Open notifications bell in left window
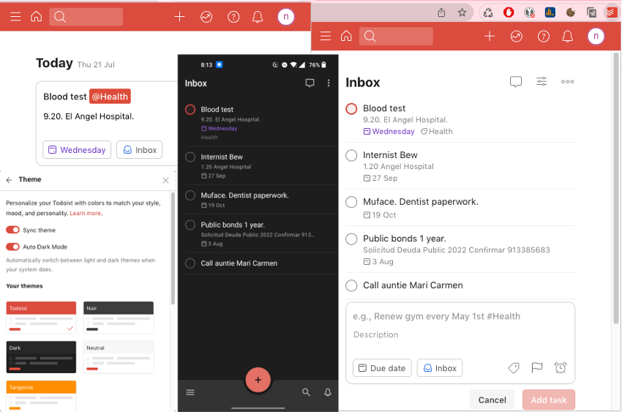622x412 pixels. click(x=258, y=17)
